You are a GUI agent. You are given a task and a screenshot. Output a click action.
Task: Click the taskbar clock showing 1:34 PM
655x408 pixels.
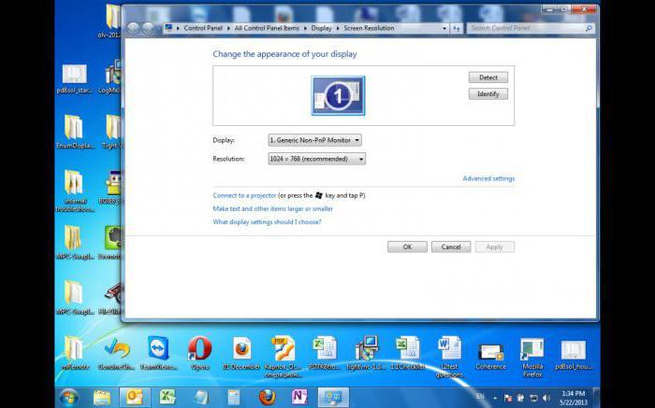click(x=574, y=398)
